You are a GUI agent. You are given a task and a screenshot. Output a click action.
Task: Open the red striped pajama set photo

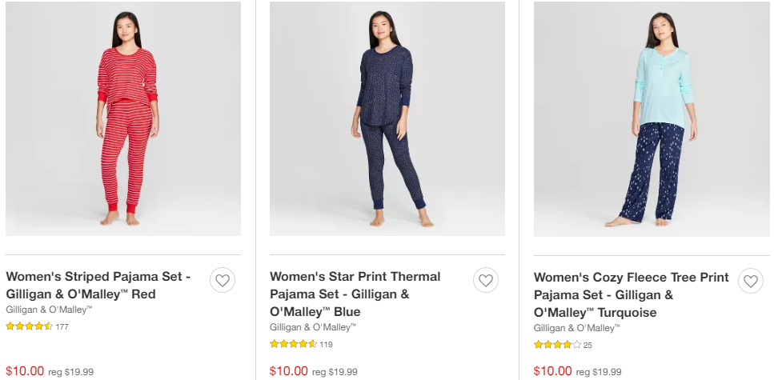[123, 118]
